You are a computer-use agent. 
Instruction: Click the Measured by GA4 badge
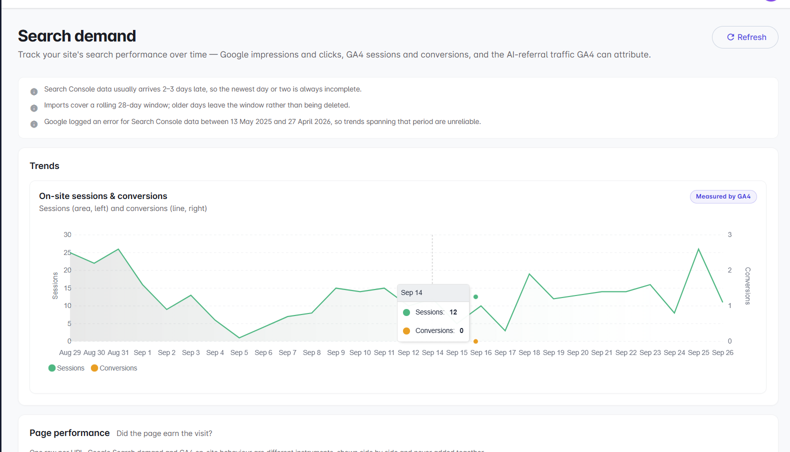pyautogui.click(x=723, y=196)
